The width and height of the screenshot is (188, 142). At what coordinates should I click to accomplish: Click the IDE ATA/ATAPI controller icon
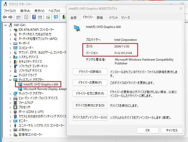15,30
